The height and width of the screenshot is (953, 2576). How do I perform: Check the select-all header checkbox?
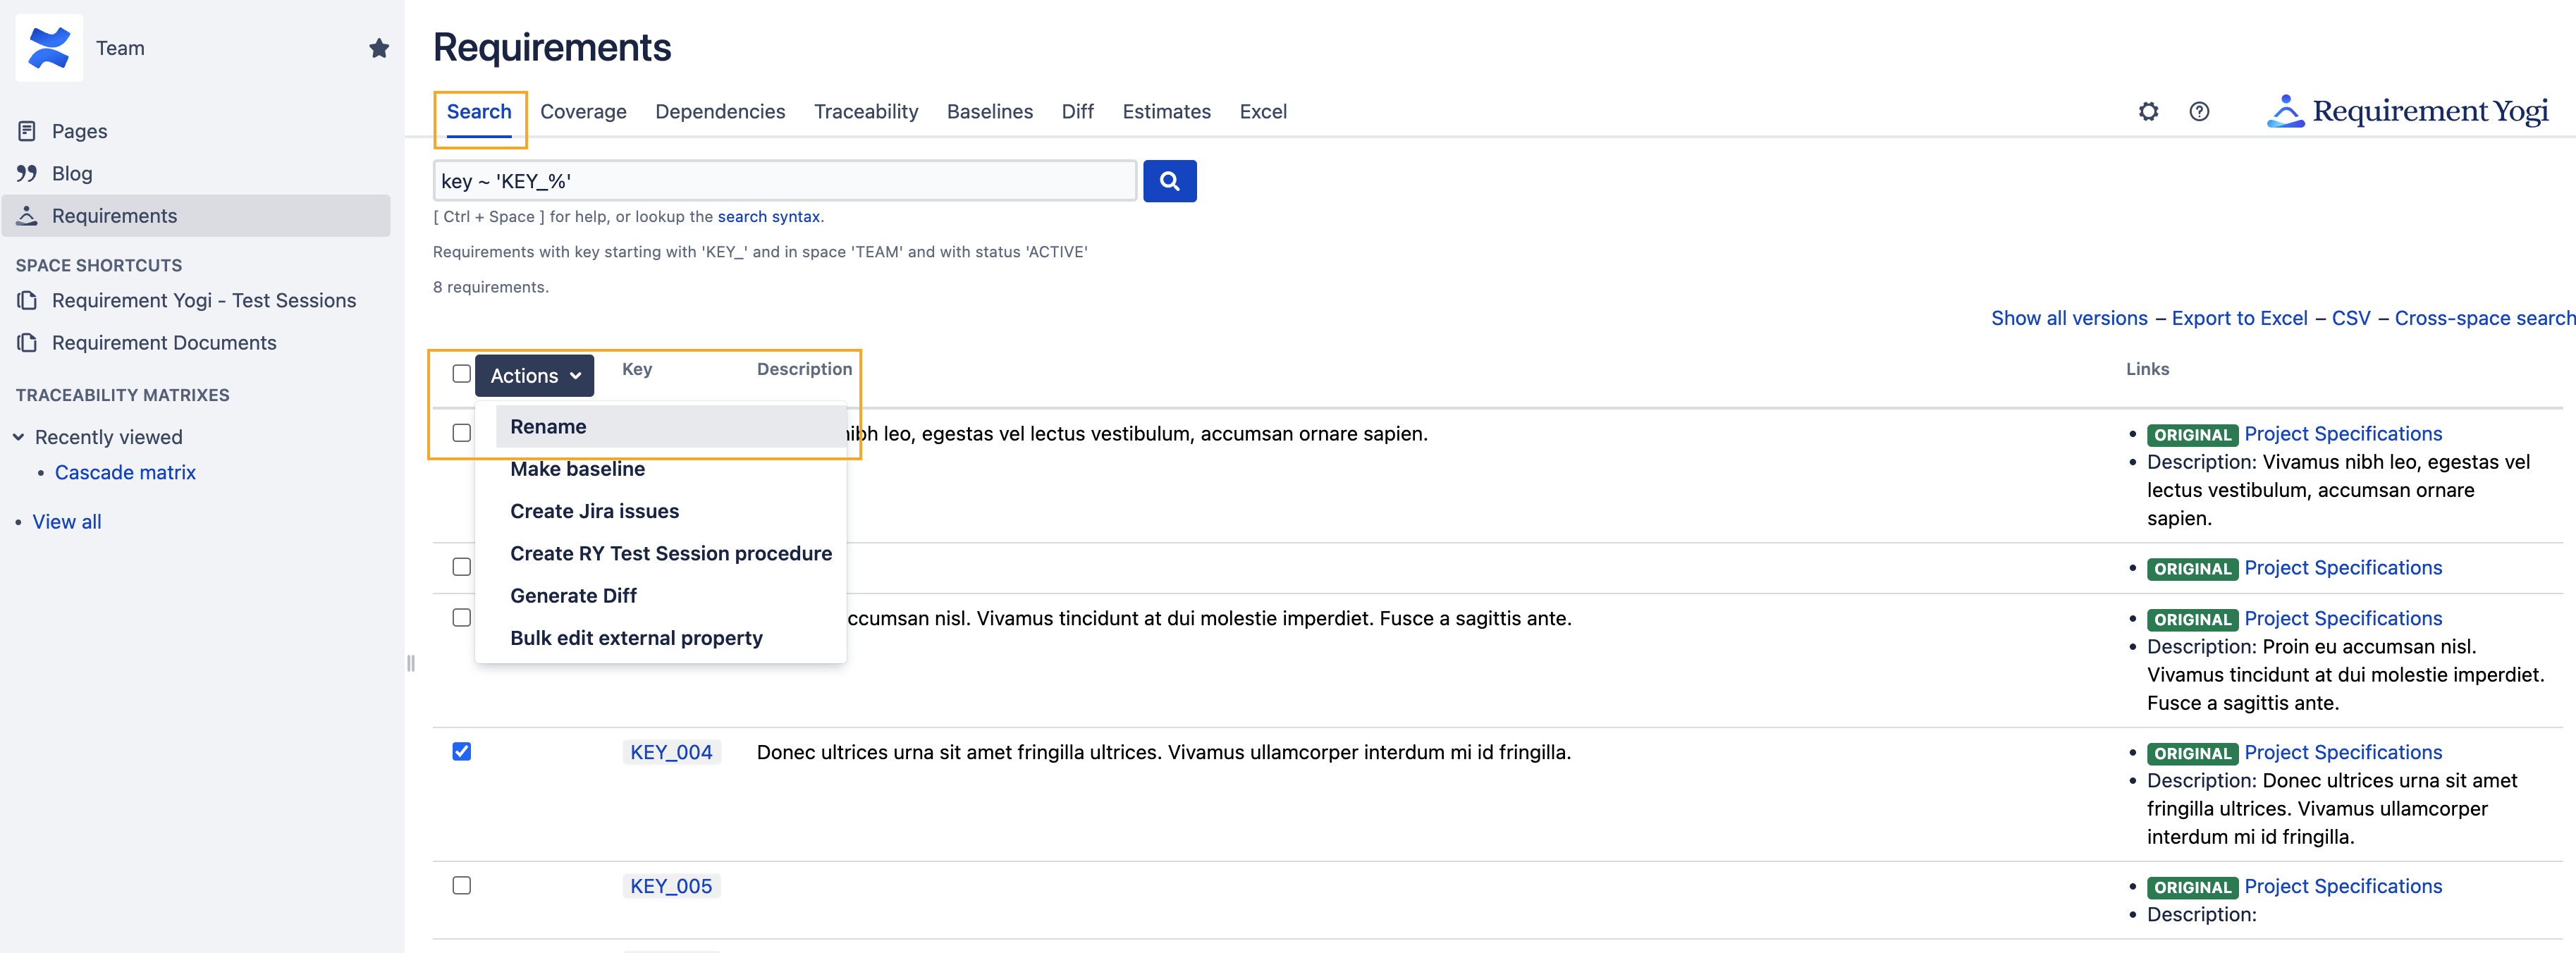[461, 373]
